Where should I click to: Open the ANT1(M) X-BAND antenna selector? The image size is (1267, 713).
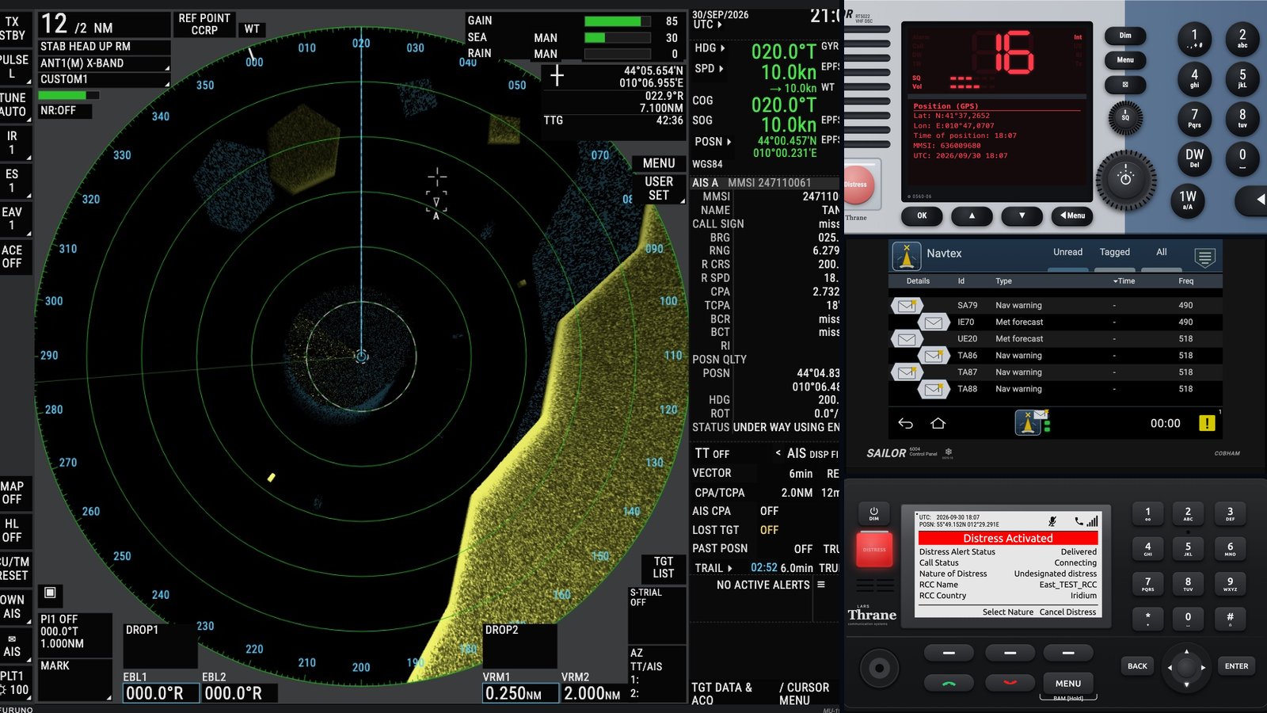pos(104,63)
